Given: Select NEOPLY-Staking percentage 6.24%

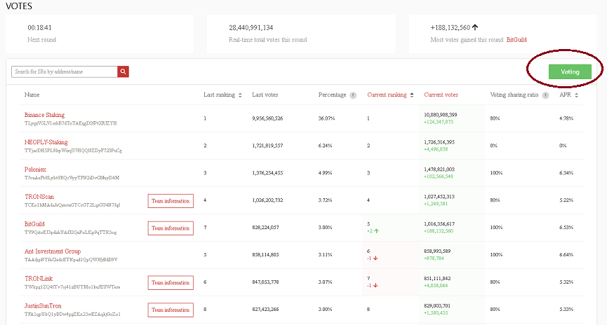Looking at the screenshot, I should 325,146.
